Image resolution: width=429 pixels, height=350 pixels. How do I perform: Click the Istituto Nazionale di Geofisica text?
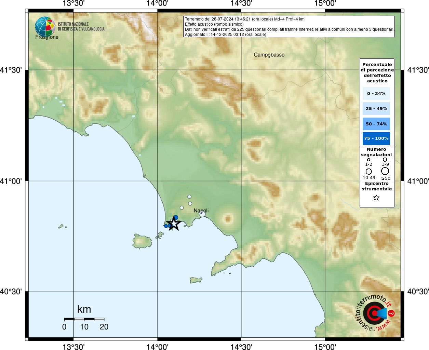coord(81,27)
